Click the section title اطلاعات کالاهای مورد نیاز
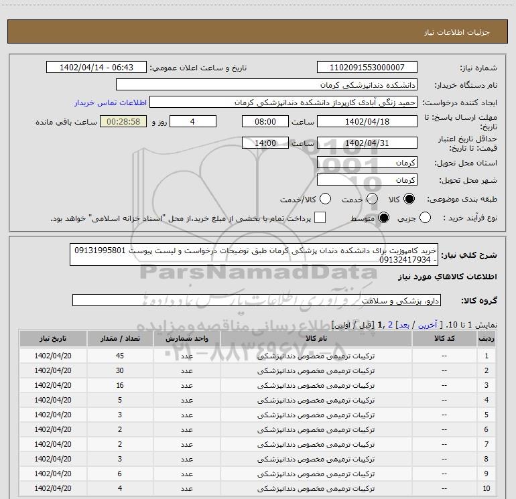The width and height of the screenshot is (516, 499). pyautogui.click(x=448, y=277)
